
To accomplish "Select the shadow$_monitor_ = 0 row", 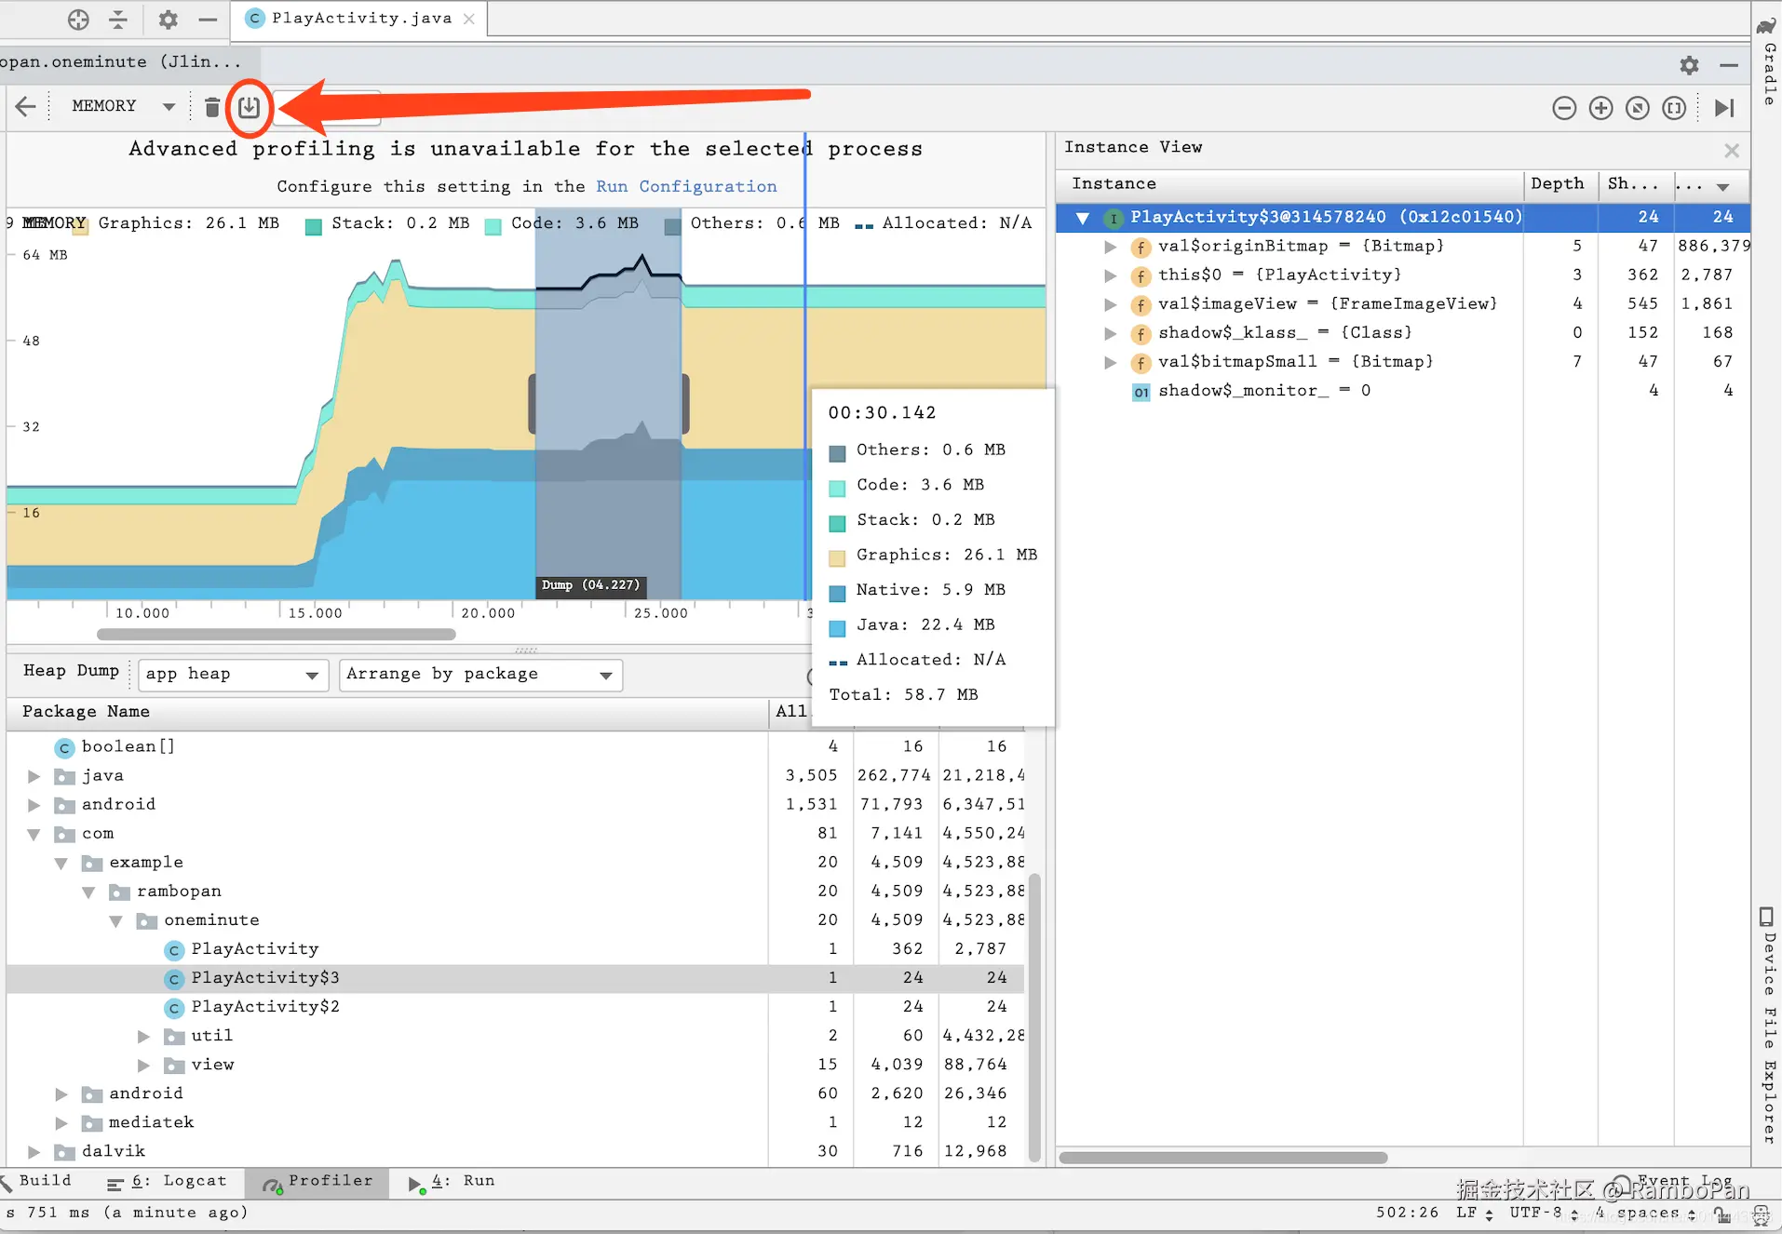I will pyautogui.click(x=1403, y=391).
